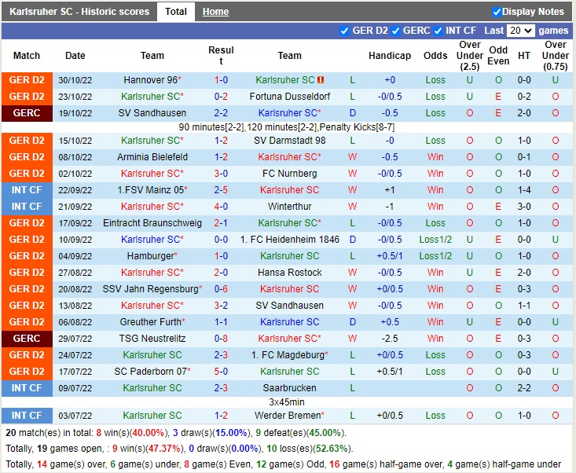The image size is (576, 473).
Task: Click the Winterthur team name
Action: (x=289, y=207)
